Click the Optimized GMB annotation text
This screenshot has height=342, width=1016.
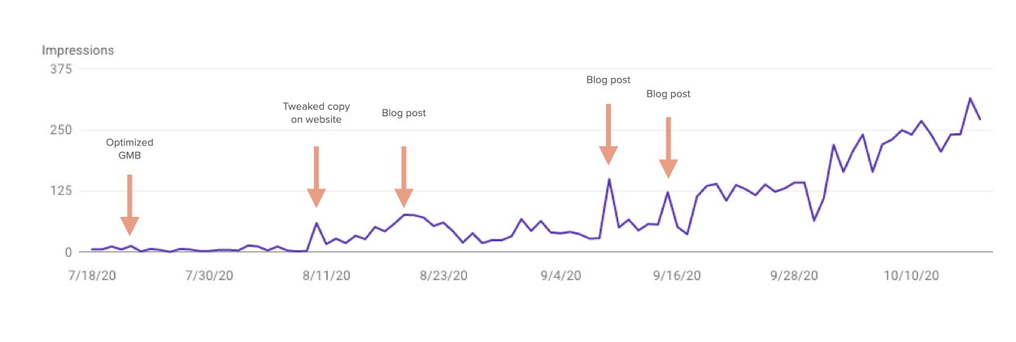pos(129,149)
